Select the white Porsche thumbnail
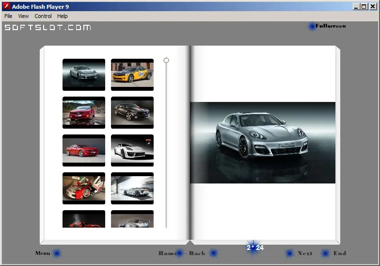 point(132,150)
